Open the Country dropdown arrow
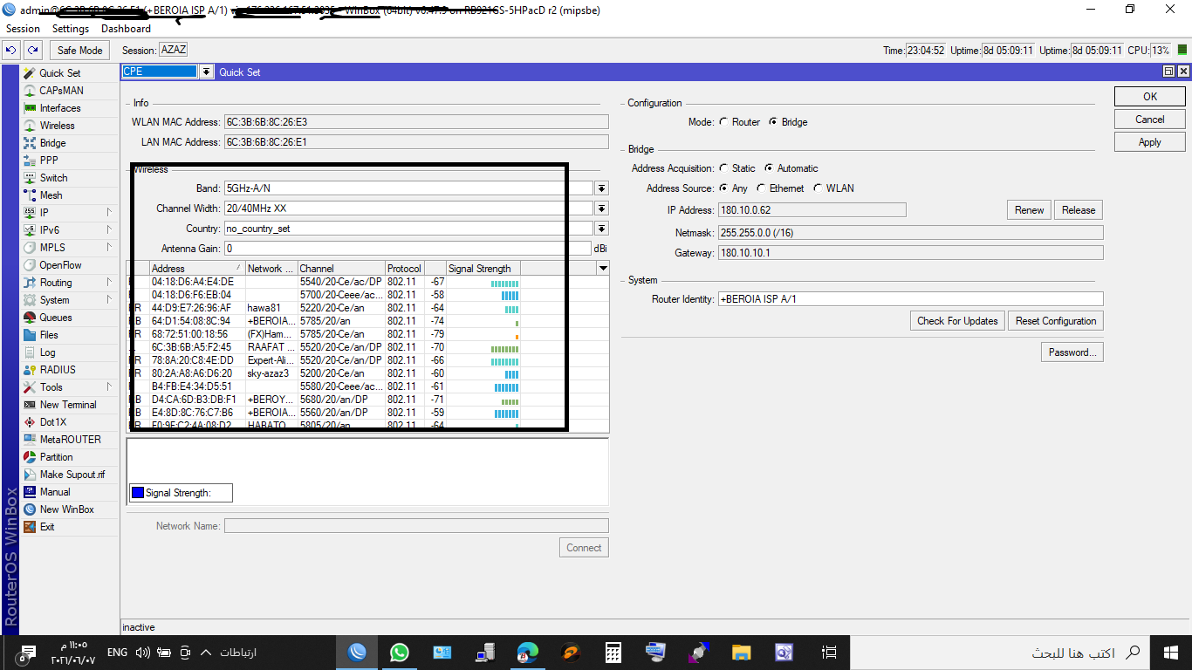Image resolution: width=1192 pixels, height=670 pixels. [x=601, y=229]
